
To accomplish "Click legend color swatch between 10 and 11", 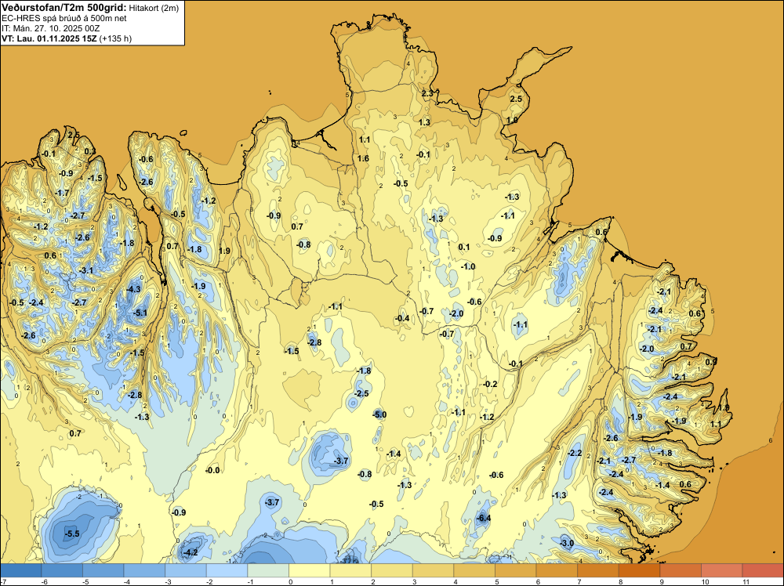I will pos(721,570).
